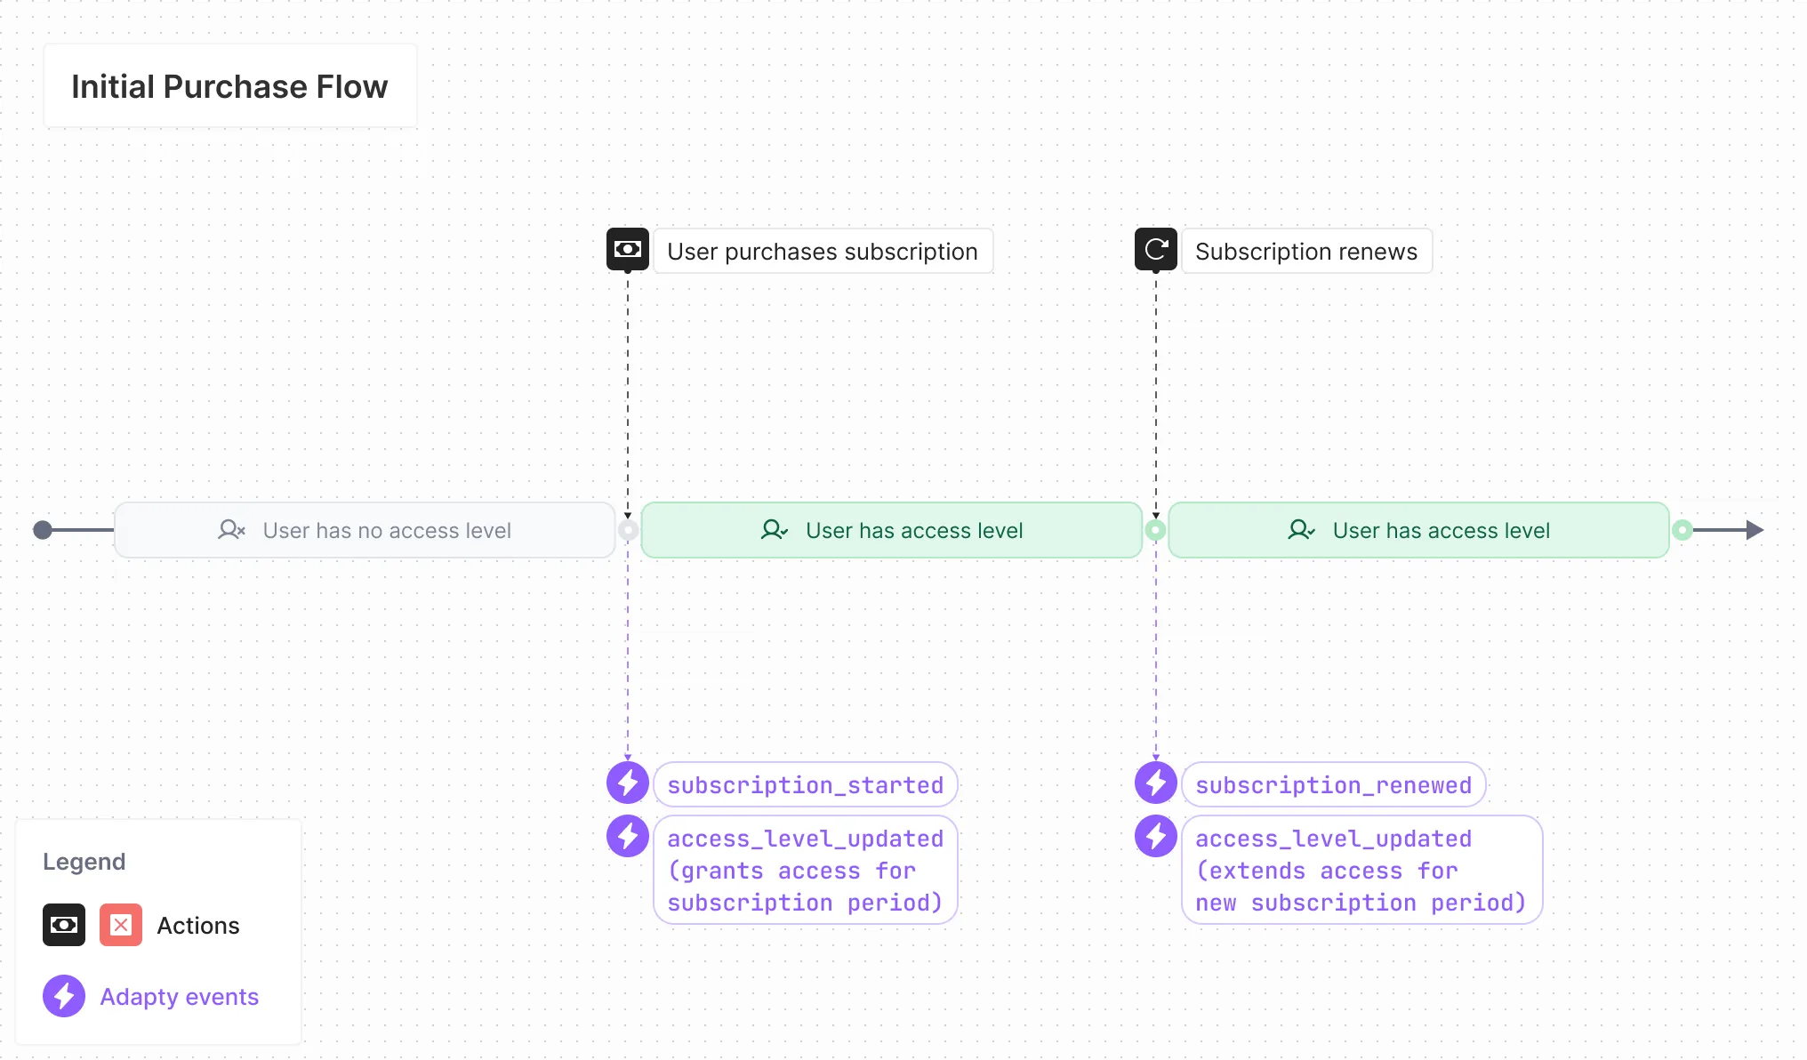Select the lightning icon next to subscription_started

[x=628, y=783]
